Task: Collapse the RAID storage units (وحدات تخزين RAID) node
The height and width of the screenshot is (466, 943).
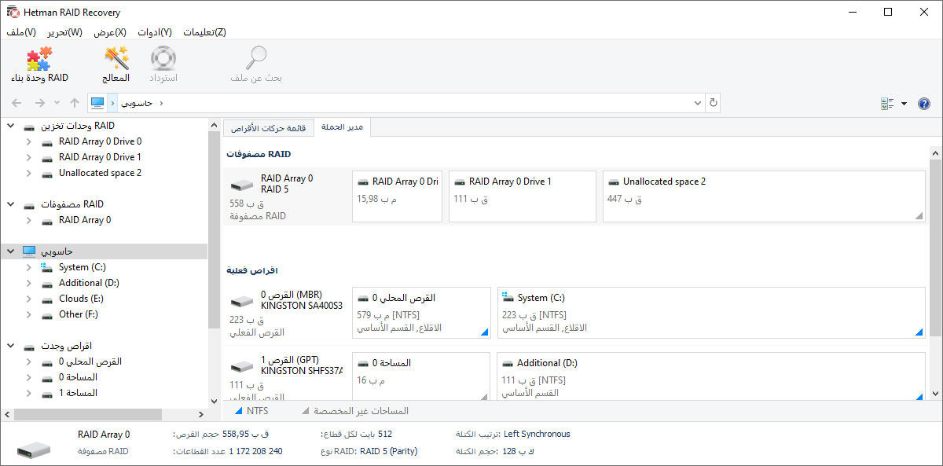Action: pos(11,126)
